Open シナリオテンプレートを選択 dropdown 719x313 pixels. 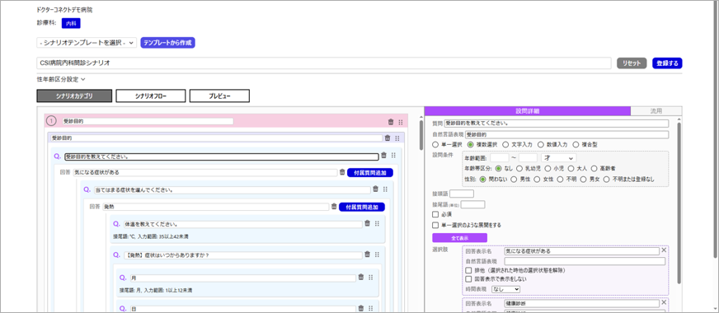(87, 43)
